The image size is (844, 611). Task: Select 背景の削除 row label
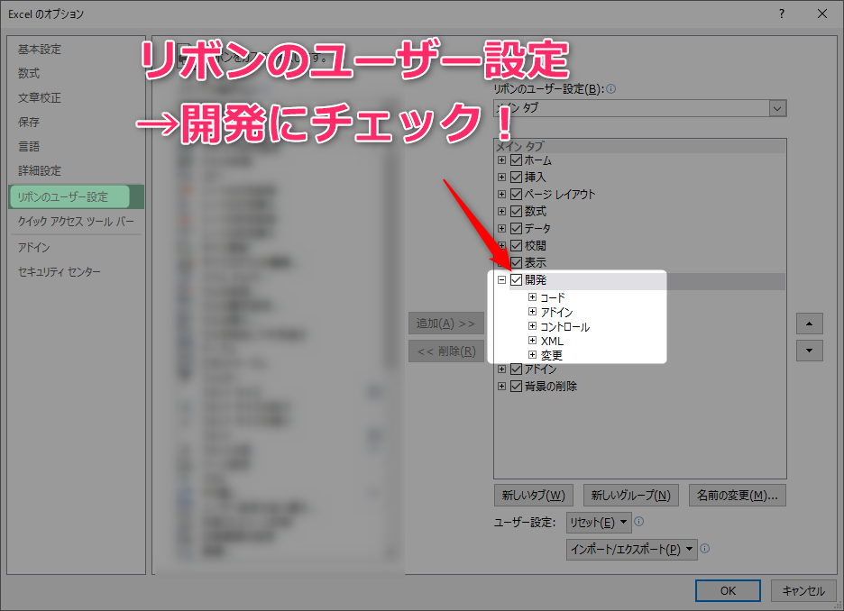(x=551, y=387)
